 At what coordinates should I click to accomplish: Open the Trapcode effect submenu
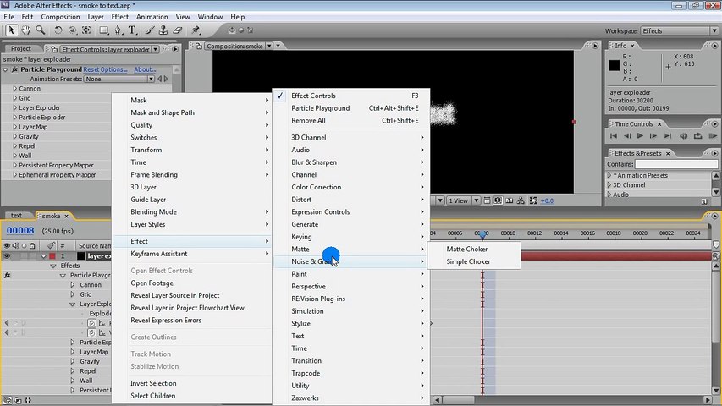[351, 373]
